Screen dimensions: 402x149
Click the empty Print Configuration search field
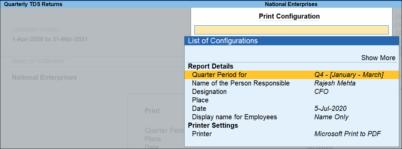pos(291,30)
